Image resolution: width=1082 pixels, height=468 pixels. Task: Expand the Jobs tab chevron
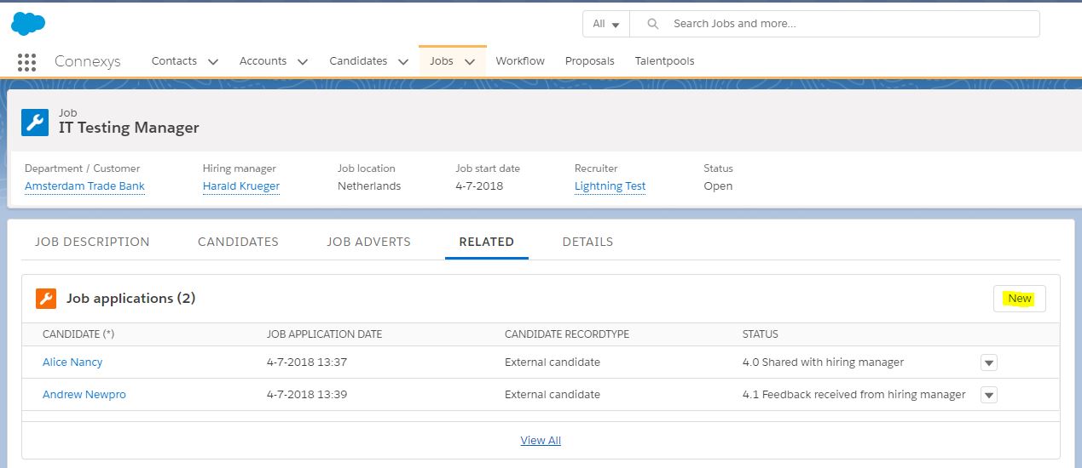[470, 61]
